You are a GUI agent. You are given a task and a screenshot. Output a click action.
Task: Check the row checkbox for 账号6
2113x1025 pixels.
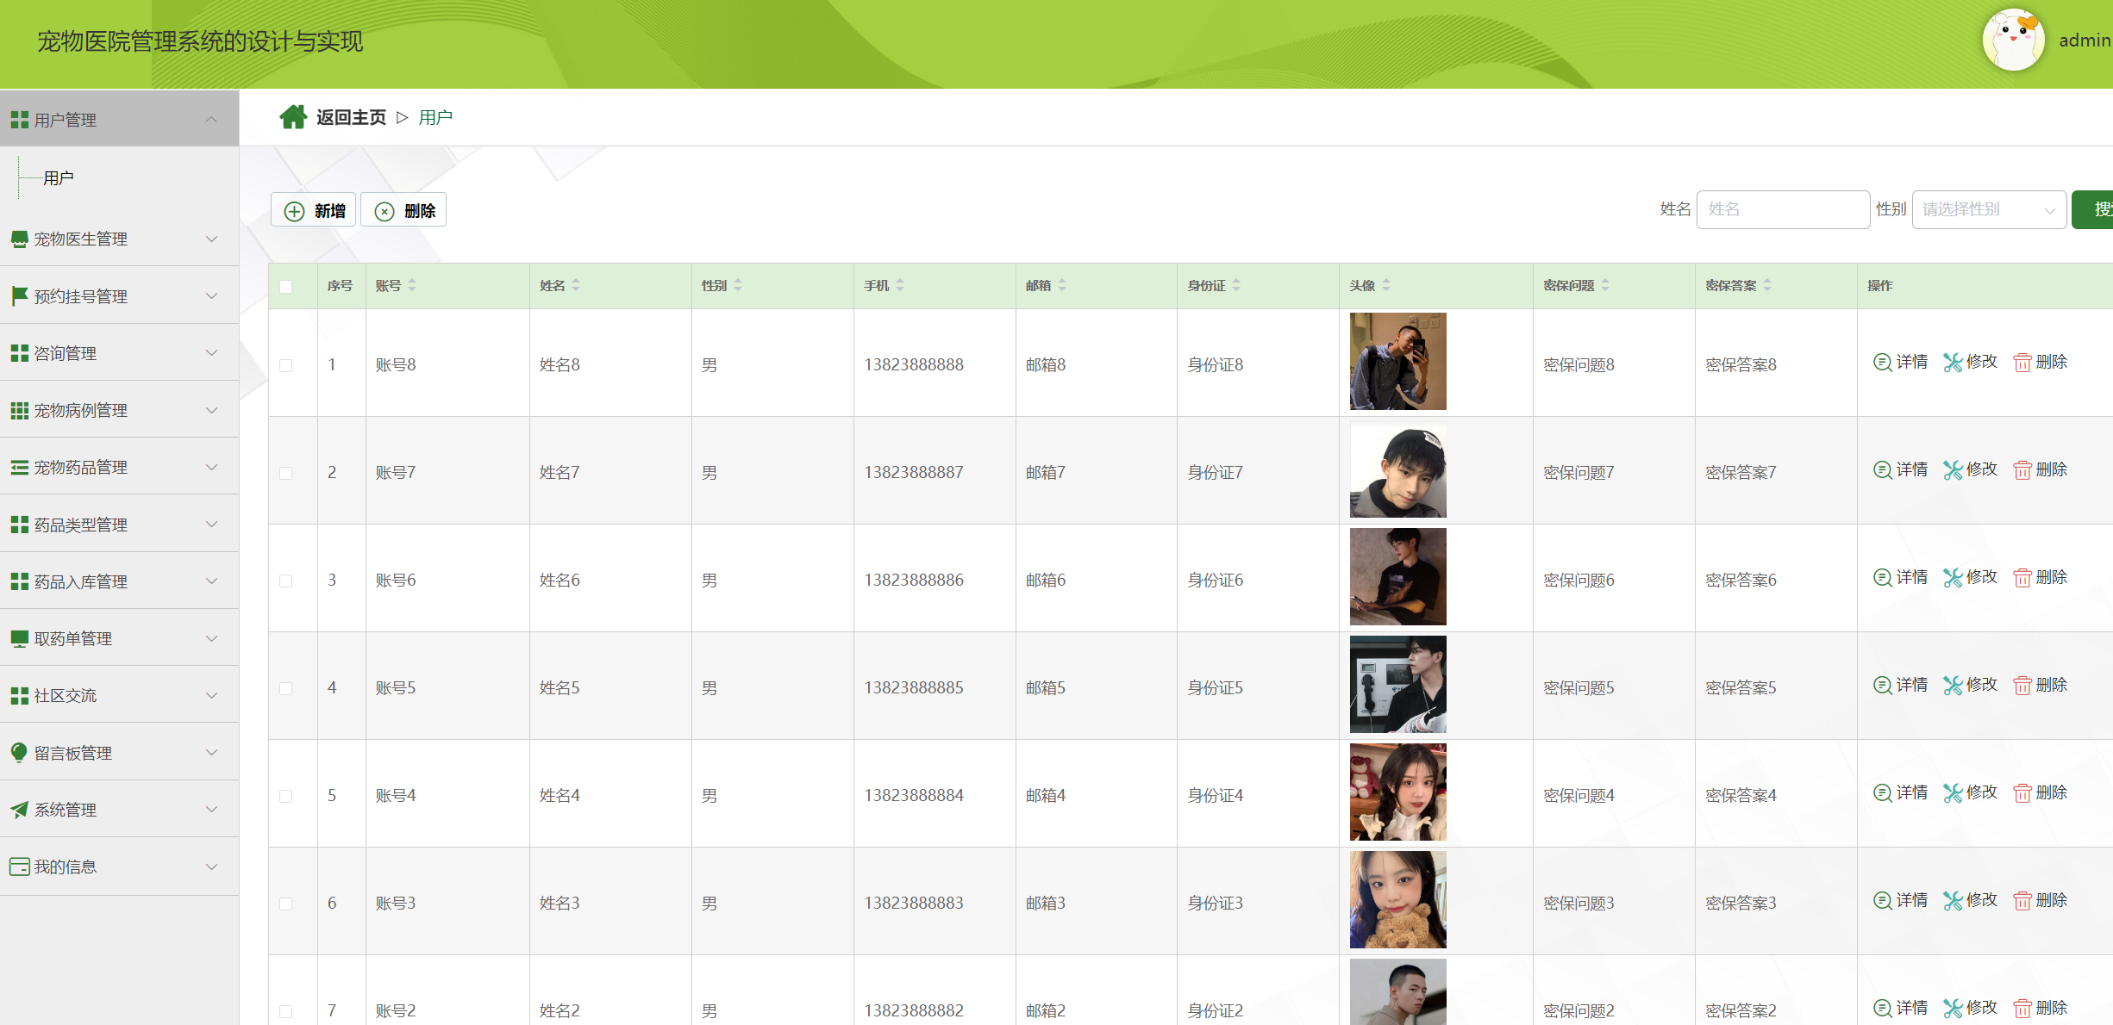(286, 581)
